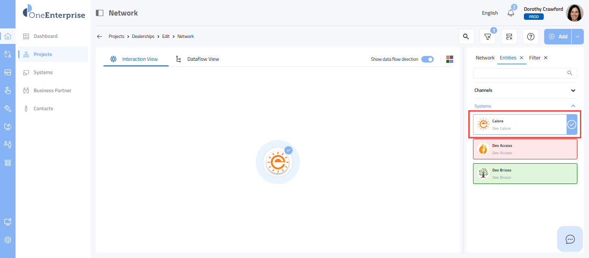The image size is (589, 258).
Task: Expand the Channels section
Action: (573, 90)
